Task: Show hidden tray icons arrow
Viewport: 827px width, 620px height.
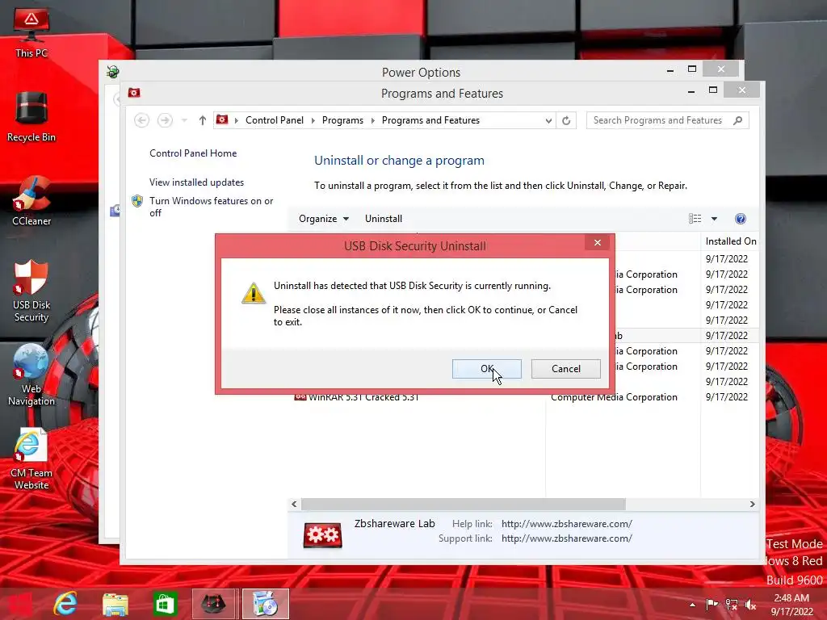Action: tap(692, 605)
